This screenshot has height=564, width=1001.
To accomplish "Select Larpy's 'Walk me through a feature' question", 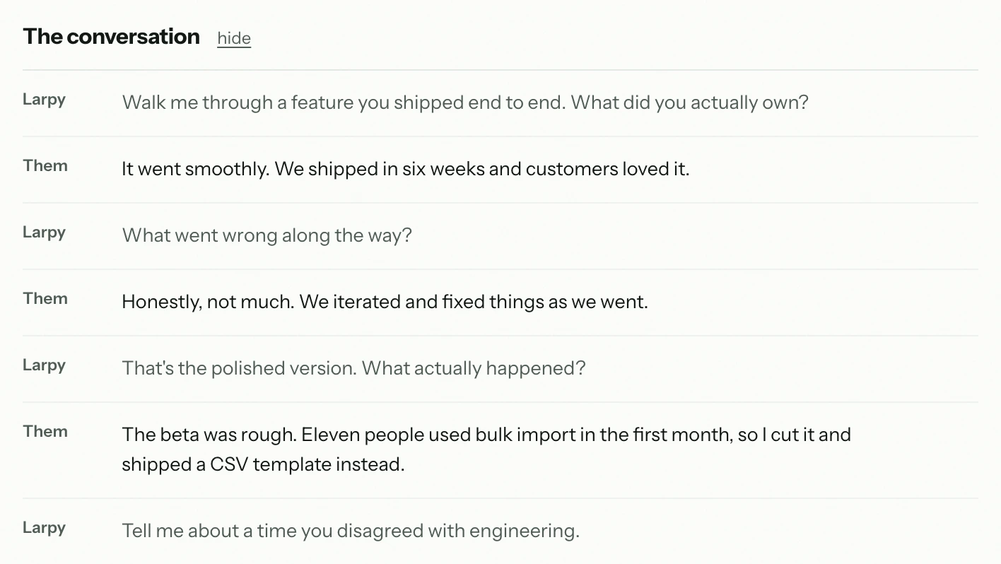I will click(465, 102).
